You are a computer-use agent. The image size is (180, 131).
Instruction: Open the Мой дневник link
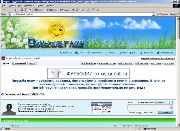142,63
